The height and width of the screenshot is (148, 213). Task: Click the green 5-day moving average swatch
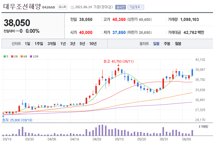click(5, 56)
